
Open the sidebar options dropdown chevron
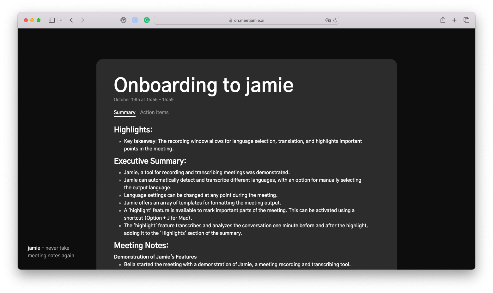point(61,20)
